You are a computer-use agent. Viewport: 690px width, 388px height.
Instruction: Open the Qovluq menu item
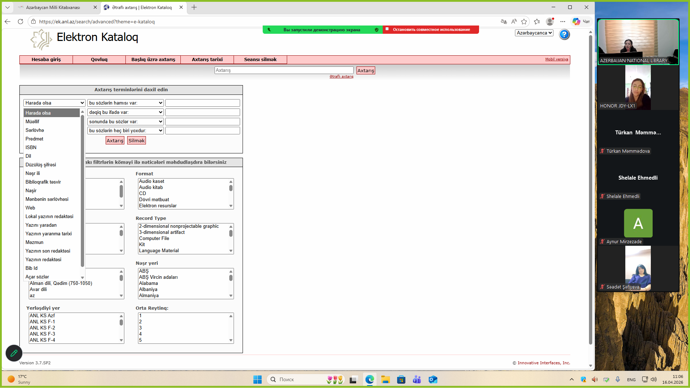[x=99, y=60]
